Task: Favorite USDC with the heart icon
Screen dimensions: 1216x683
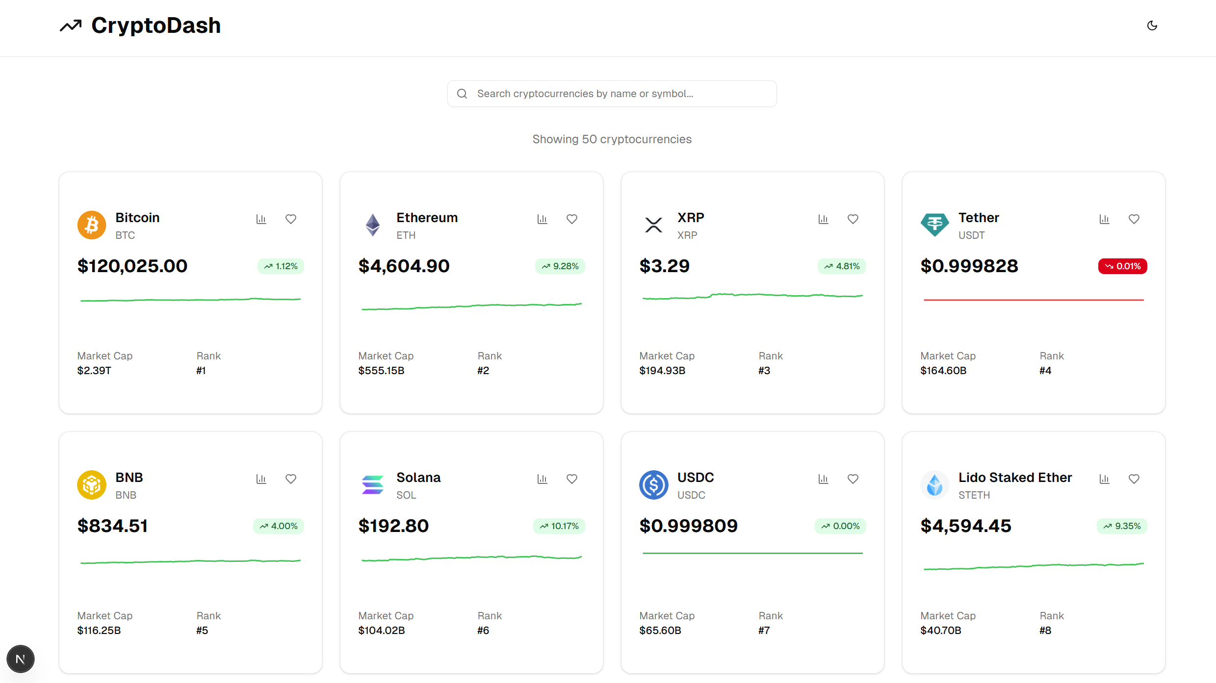Action: click(x=853, y=479)
